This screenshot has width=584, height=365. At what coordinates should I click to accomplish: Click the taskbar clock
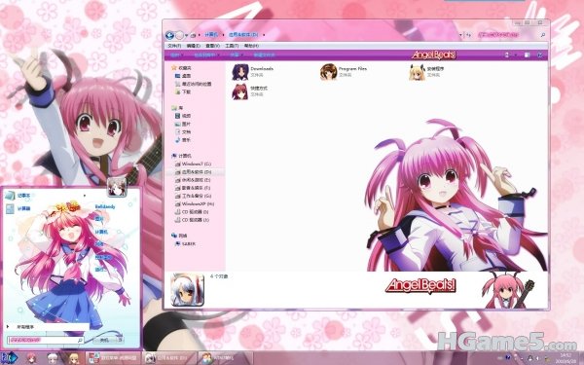pyautogui.click(x=565, y=359)
